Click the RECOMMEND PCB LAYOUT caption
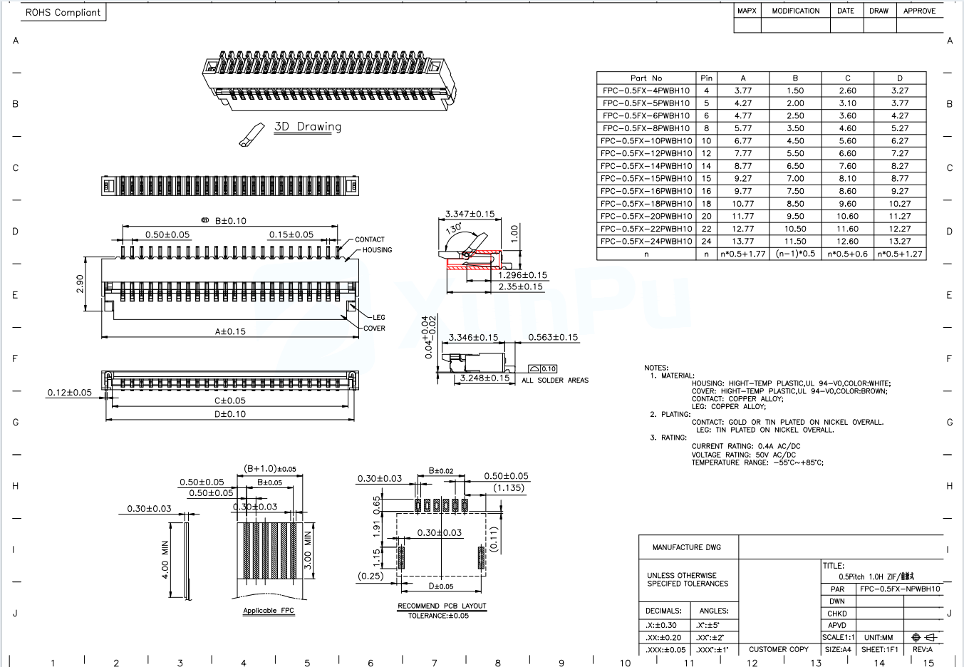 click(x=442, y=606)
